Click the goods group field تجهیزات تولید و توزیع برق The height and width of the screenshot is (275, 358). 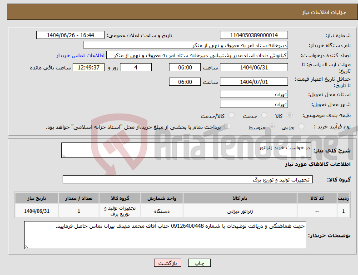tap(188, 179)
